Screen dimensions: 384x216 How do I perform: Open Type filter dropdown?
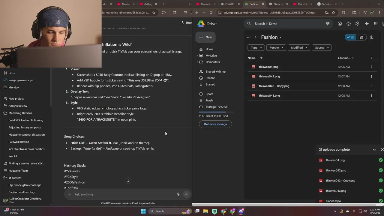pos(256,48)
